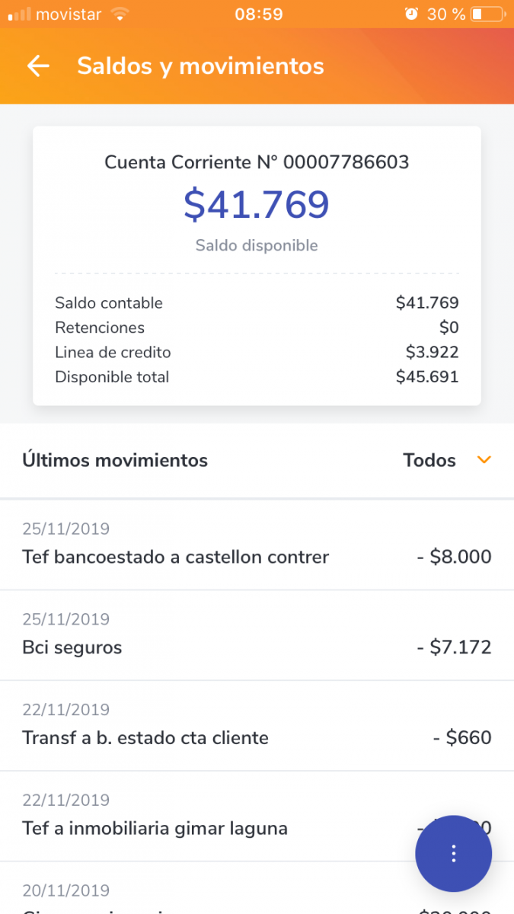Open Tef bancoestado a castellon contrer movement
The width and height of the screenshot is (514, 914).
(257, 545)
